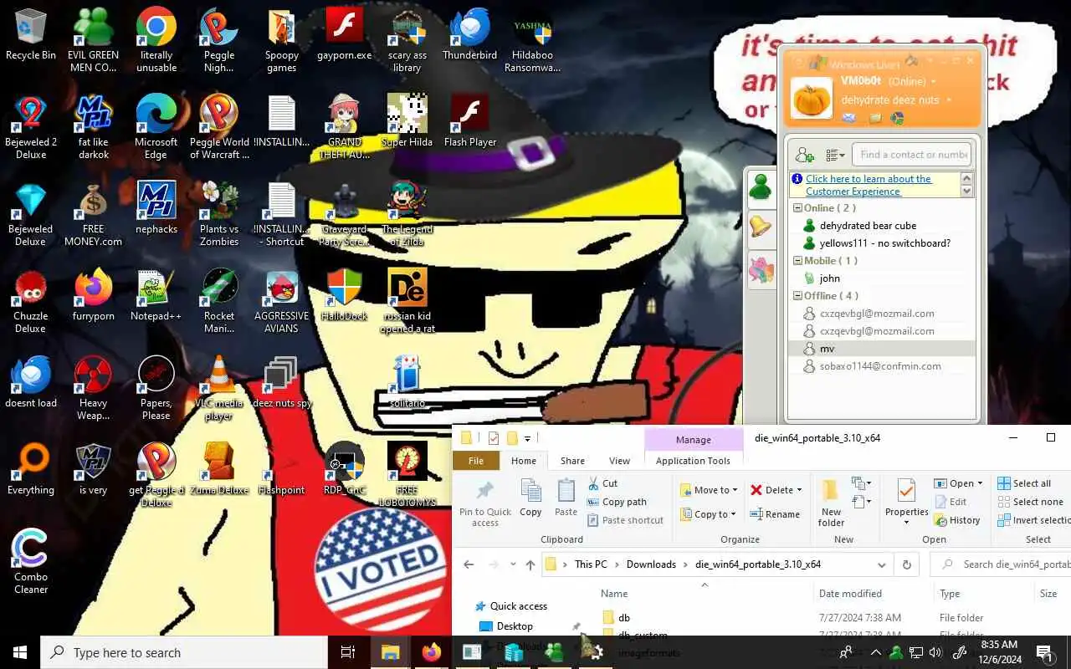
Task: Open the File tab in Explorer
Action: pos(476,461)
